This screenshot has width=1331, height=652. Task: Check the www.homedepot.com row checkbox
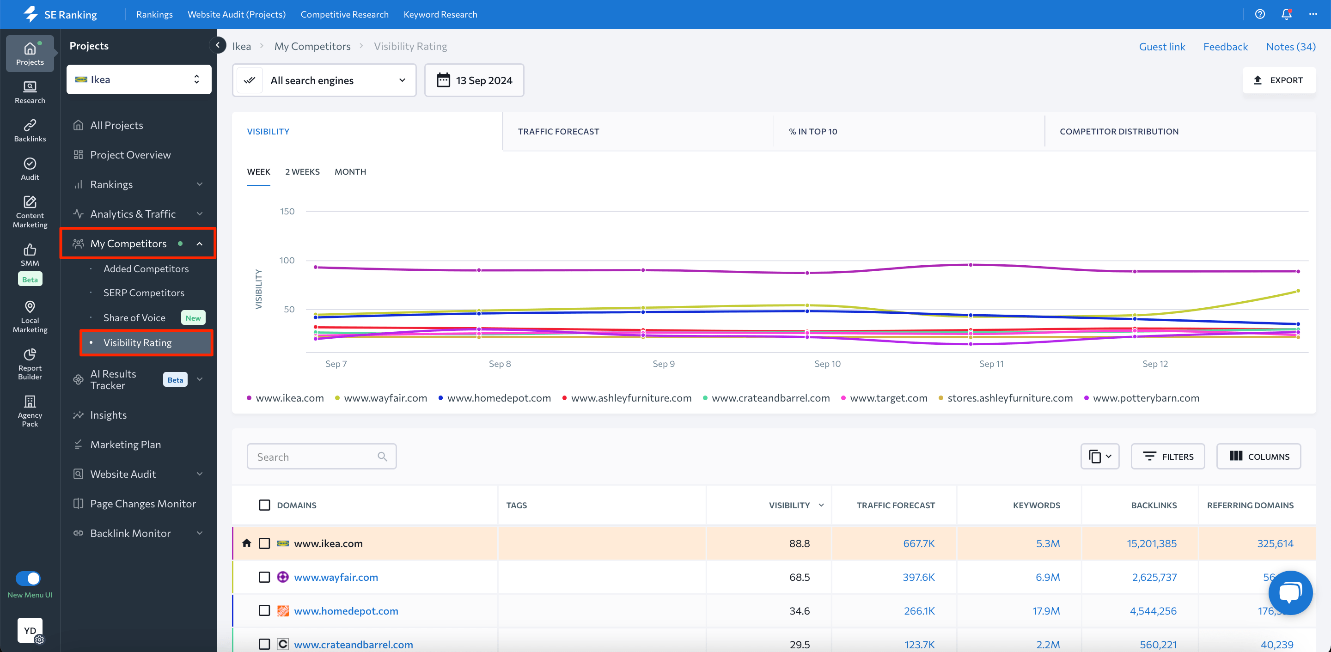coord(264,611)
